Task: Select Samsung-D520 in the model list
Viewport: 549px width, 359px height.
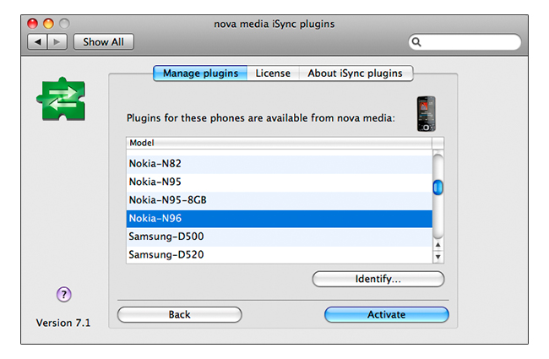Action: pyautogui.click(x=279, y=254)
